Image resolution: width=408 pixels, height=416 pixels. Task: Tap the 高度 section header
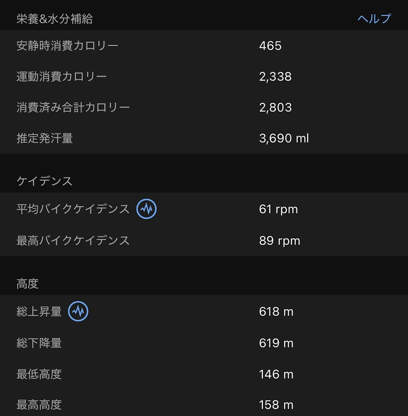click(x=27, y=284)
